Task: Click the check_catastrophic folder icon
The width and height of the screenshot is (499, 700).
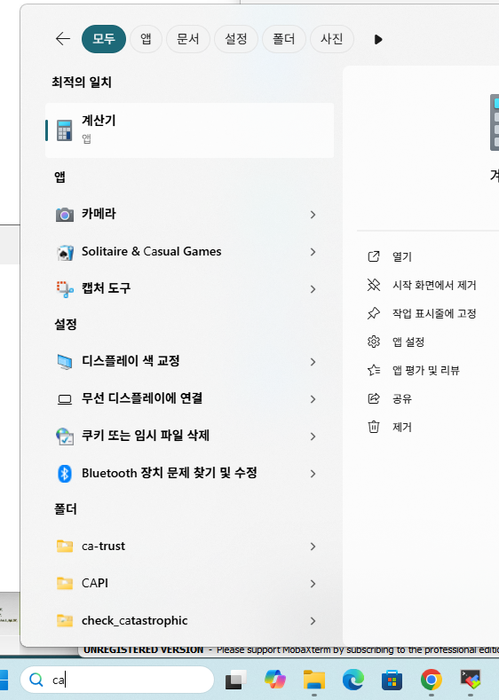Action: (65, 620)
